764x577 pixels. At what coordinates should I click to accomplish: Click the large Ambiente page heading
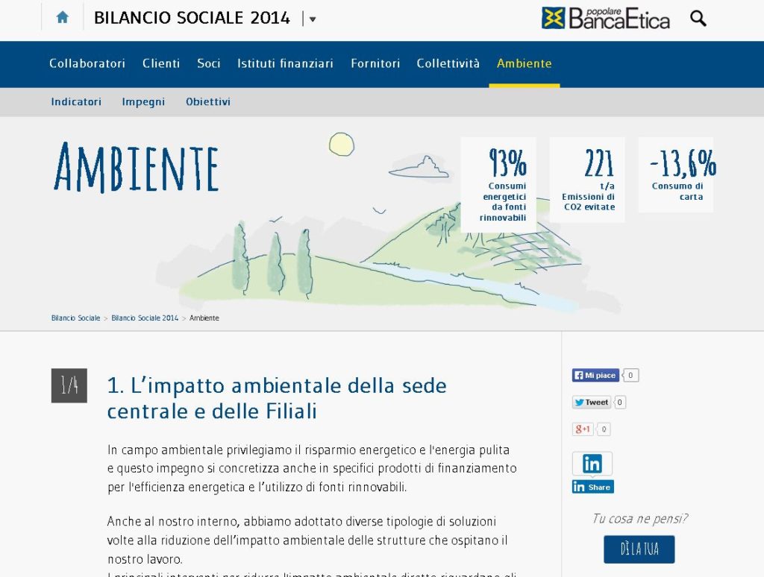[136, 168]
